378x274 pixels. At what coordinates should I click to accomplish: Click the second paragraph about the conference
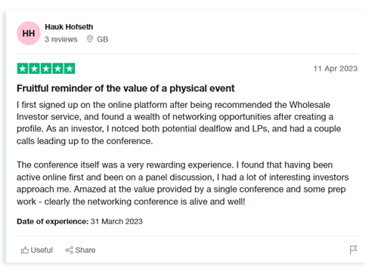click(183, 183)
